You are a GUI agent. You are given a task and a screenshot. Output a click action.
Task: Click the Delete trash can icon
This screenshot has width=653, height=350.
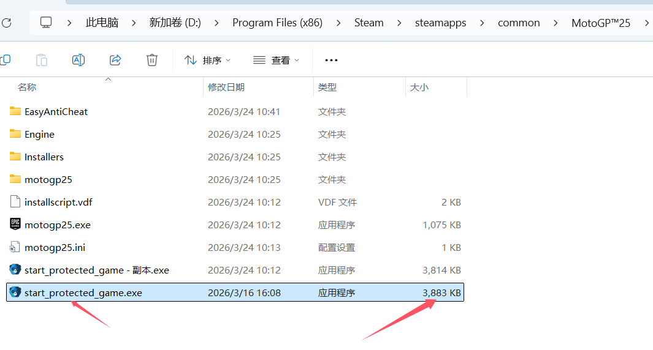pyautogui.click(x=152, y=60)
